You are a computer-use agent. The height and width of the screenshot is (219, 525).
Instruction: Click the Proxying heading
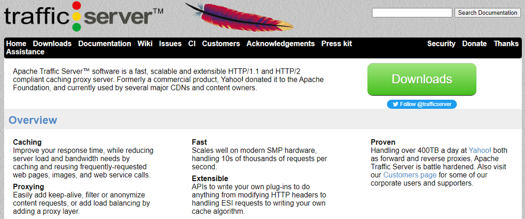[28, 186]
